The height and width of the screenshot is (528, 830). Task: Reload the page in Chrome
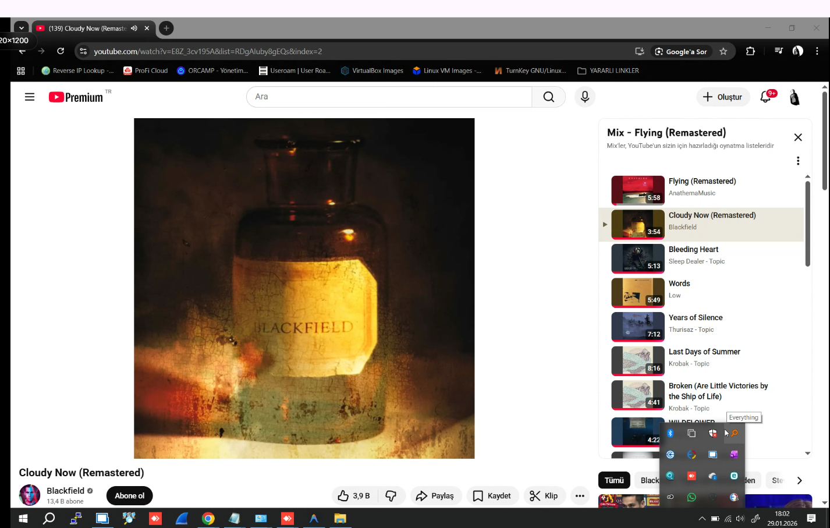[x=61, y=51]
